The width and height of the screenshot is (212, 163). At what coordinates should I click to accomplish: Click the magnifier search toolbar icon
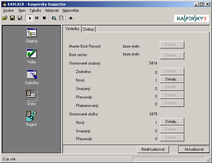coord(54,18)
